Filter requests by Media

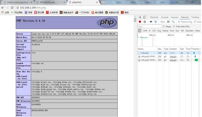pyautogui.click(x=165, y=31)
